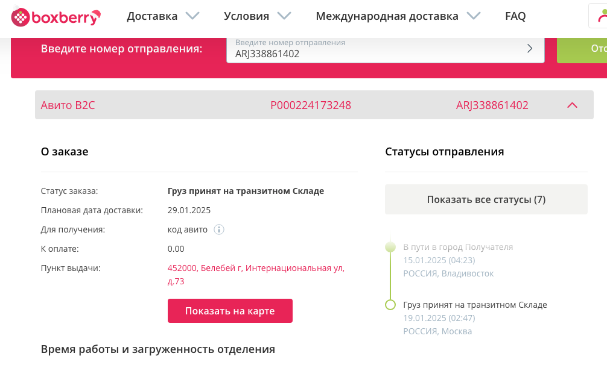Click the info icon next to код авито
This screenshot has height=368, width=607.
220,229
